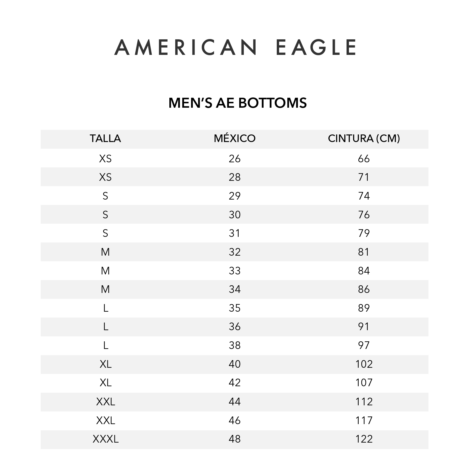Select the MÉXICO column header
This screenshot has width=469, height=469.
pyautogui.click(x=234, y=139)
